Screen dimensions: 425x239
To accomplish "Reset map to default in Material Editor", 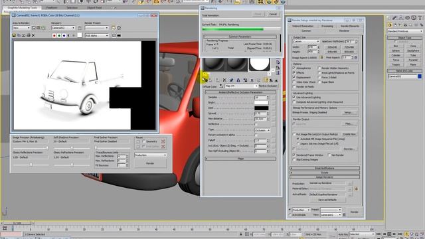I will 224,80.
